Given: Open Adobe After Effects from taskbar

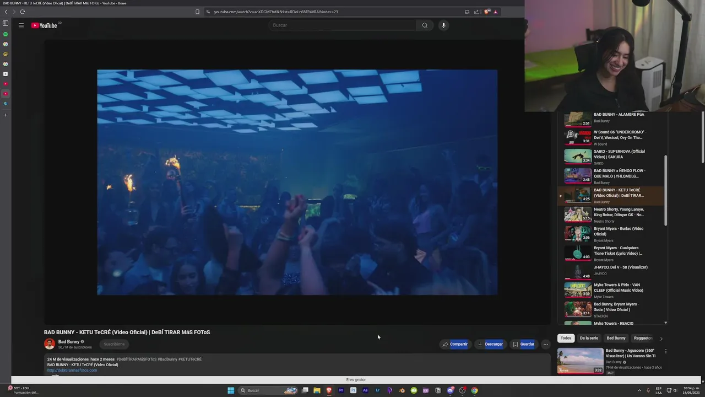Looking at the screenshot, I should click(365, 390).
